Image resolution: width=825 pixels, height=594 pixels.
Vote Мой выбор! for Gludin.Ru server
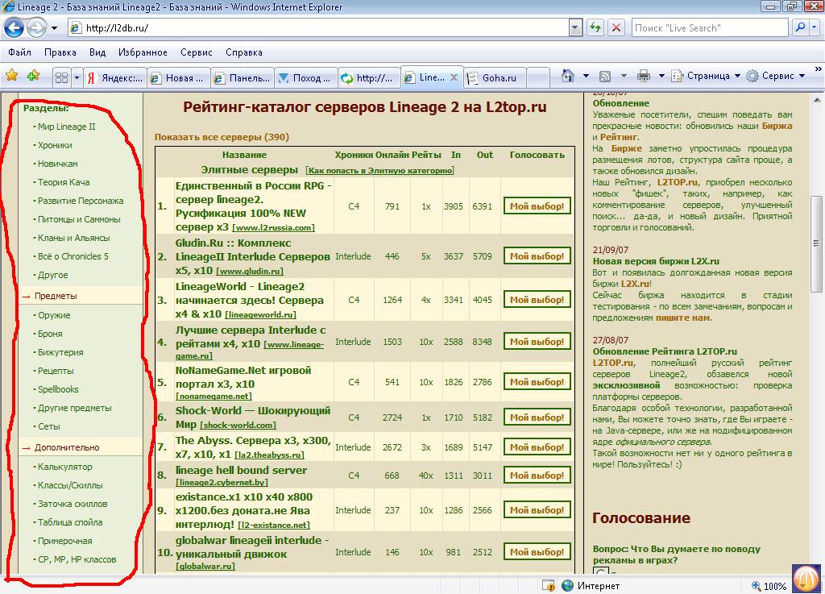click(x=537, y=256)
